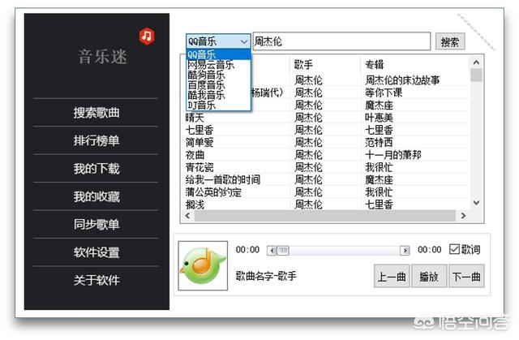Click the green bird album art thumbnail
This screenshot has width=519, height=340.
pos(203,265)
